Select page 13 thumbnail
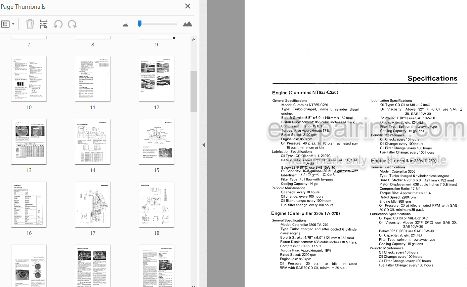467x287 pixels. coord(29,141)
